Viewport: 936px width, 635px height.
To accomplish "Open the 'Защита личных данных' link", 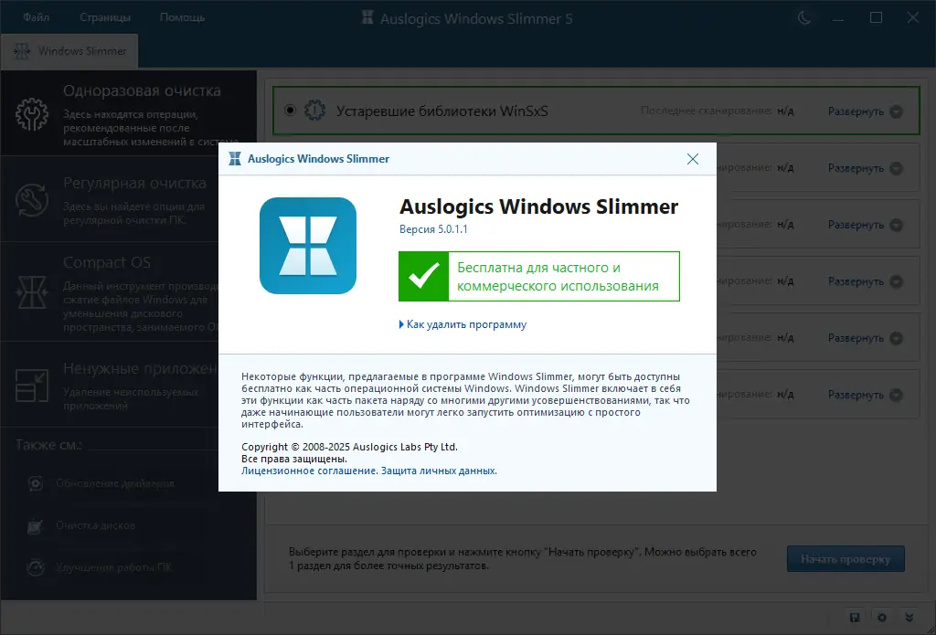I will [x=439, y=471].
